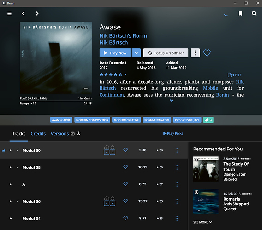Play track Modul 34
The image size is (262, 230).
[11, 218]
